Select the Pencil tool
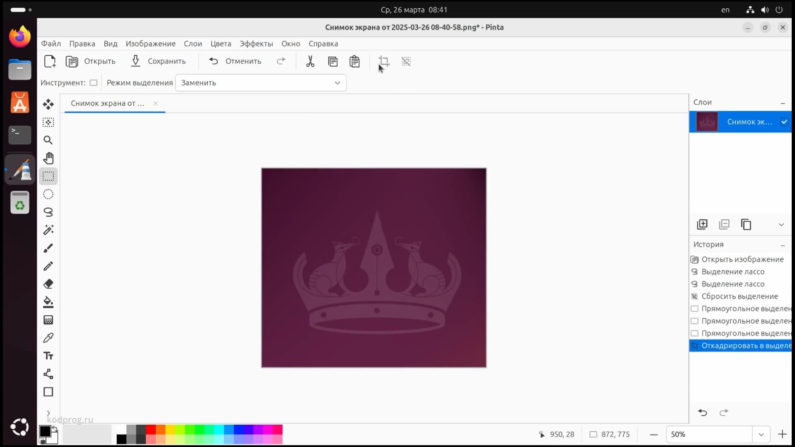This screenshot has width=795, height=447. pos(48,266)
